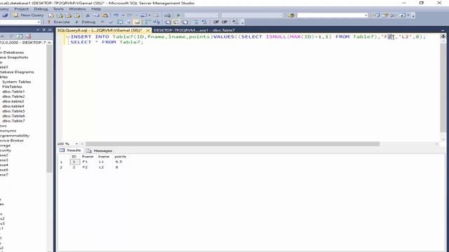Viewport: 449px width, 252px height.
Task: Open the Debug menu
Action: click(x=41, y=9)
